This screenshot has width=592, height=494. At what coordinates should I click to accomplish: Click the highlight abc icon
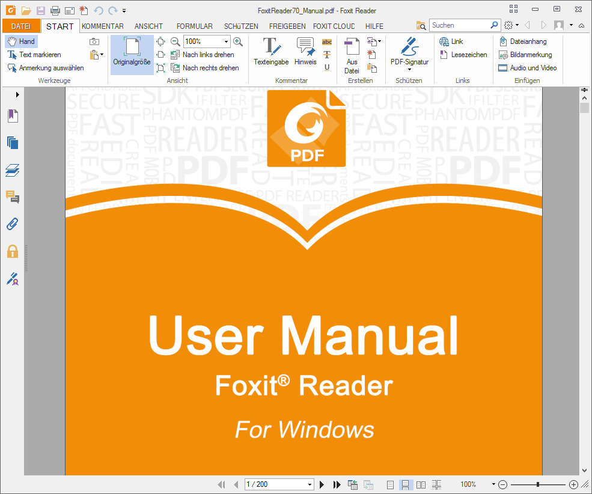[x=327, y=42]
